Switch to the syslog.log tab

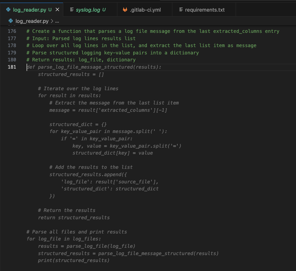pyautogui.click(x=88, y=10)
